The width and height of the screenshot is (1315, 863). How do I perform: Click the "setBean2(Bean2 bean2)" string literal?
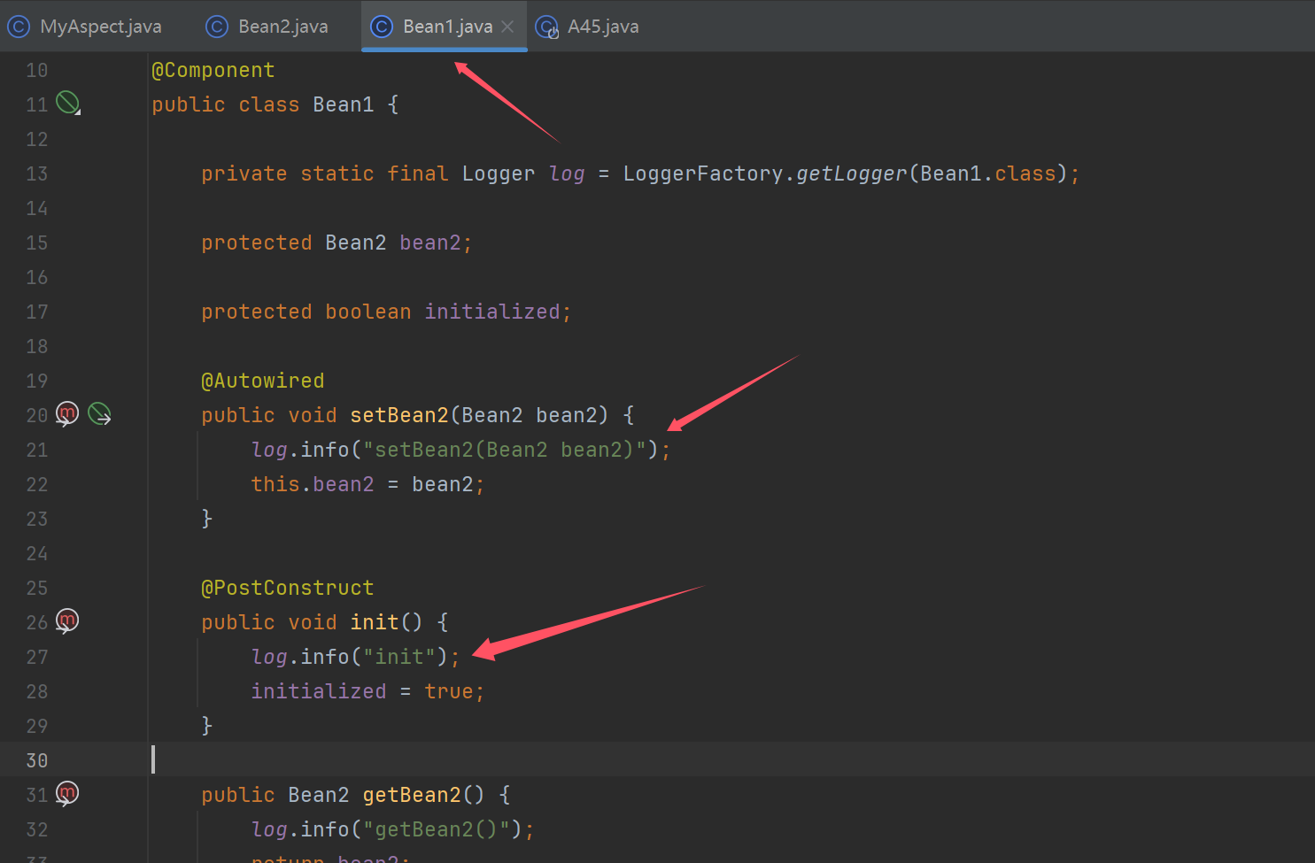505,450
